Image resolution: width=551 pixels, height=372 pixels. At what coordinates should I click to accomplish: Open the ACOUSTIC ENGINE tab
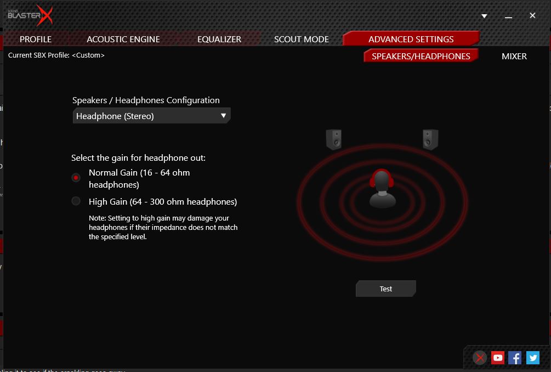pyautogui.click(x=123, y=39)
